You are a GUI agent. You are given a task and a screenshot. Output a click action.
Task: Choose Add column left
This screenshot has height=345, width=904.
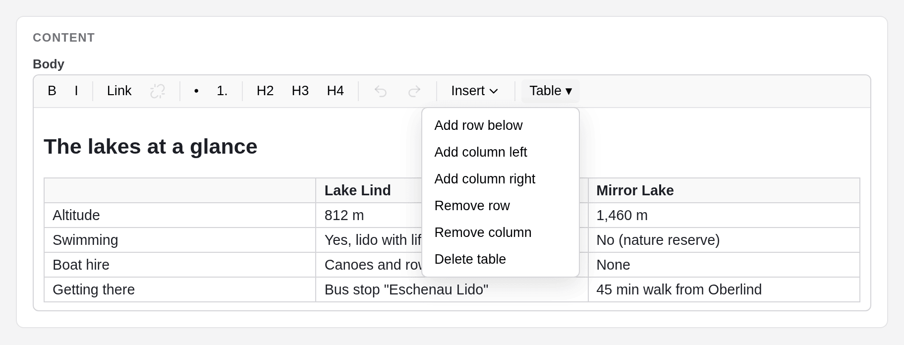[501, 152]
